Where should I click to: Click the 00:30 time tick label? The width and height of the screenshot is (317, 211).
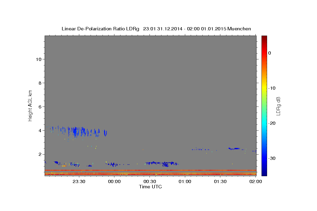(x=150, y=181)
